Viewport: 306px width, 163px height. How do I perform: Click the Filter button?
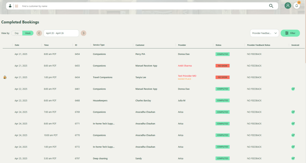tap(290, 33)
